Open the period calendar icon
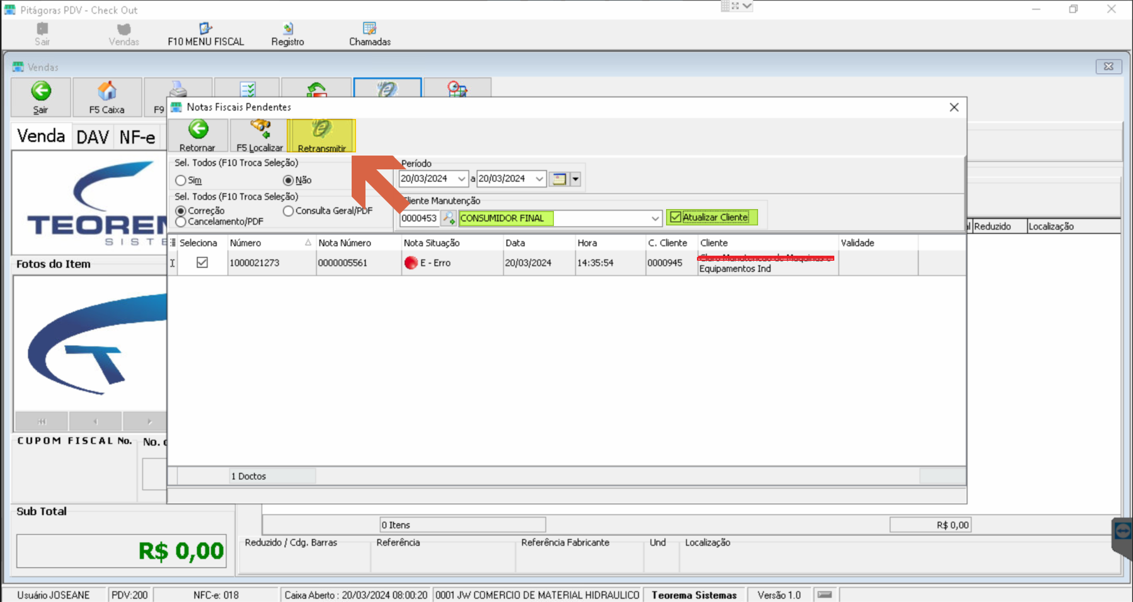The image size is (1133, 602). (x=558, y=179)
